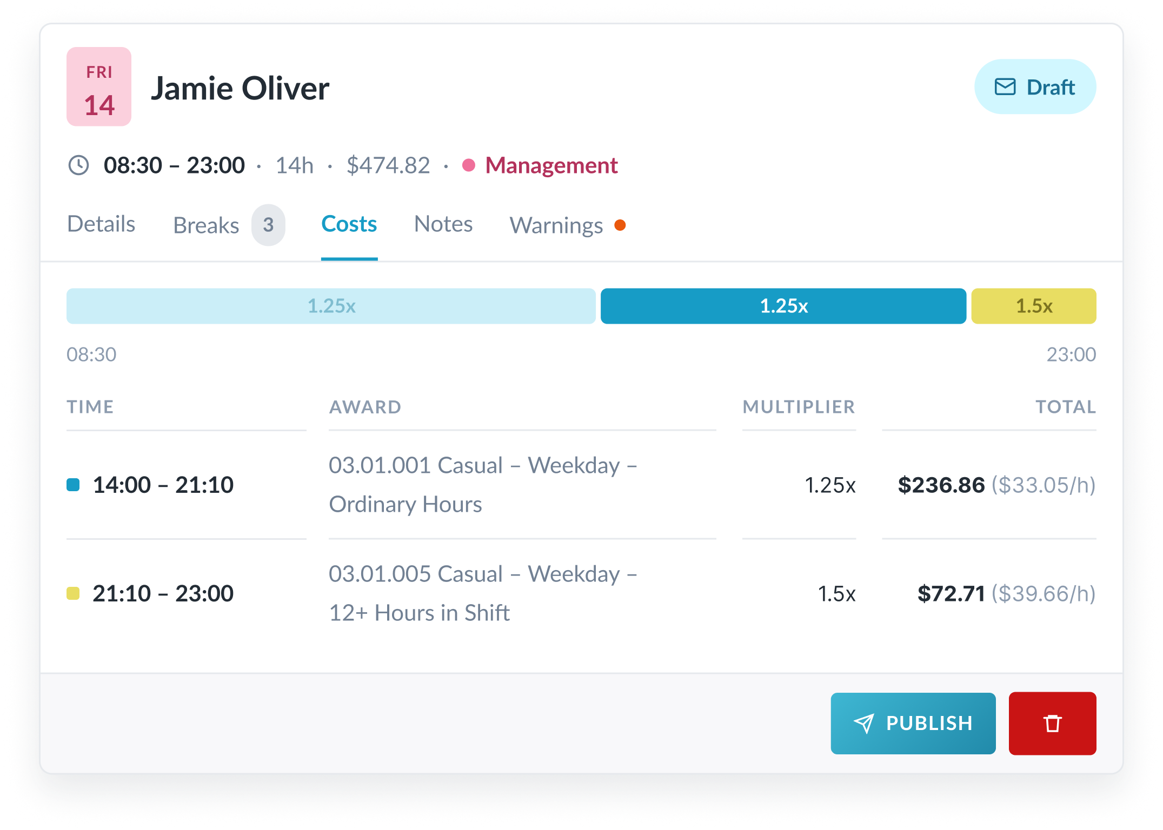Viewport: 1163px width, 830px height.
Task: Select the Costs tab
Action: pos(349,224)
